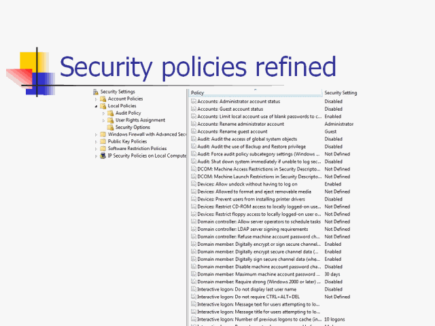Expand the Audit Policy tree node
This screenshot has width=435, height=326.
click(105, 113)
